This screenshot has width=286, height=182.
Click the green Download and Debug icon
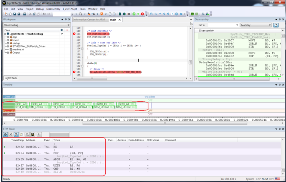pos(134,14)
